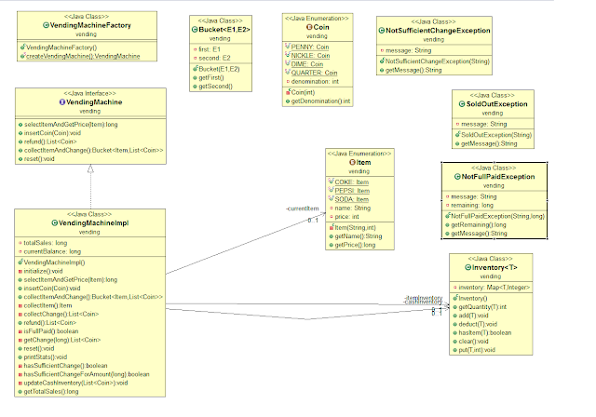Select the getSecond() method in Bucket

click(x=215, y=87)
